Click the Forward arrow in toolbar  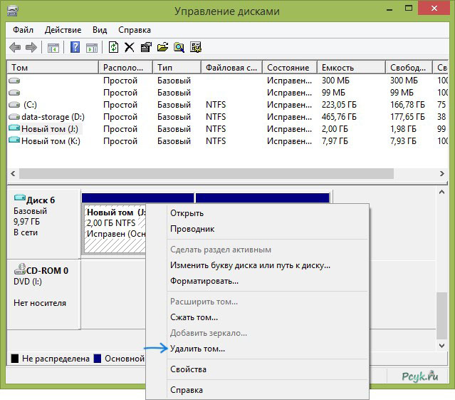coord(31,48)
